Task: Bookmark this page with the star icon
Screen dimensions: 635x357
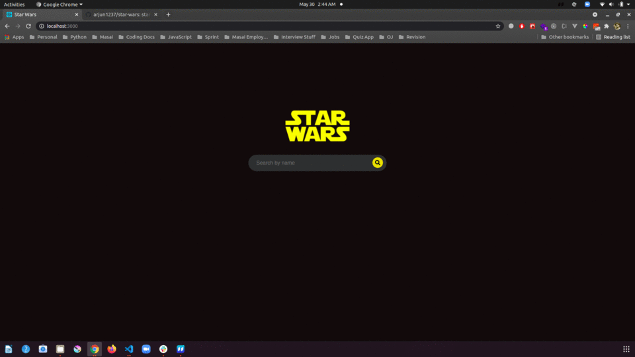Action: (497, 26)
